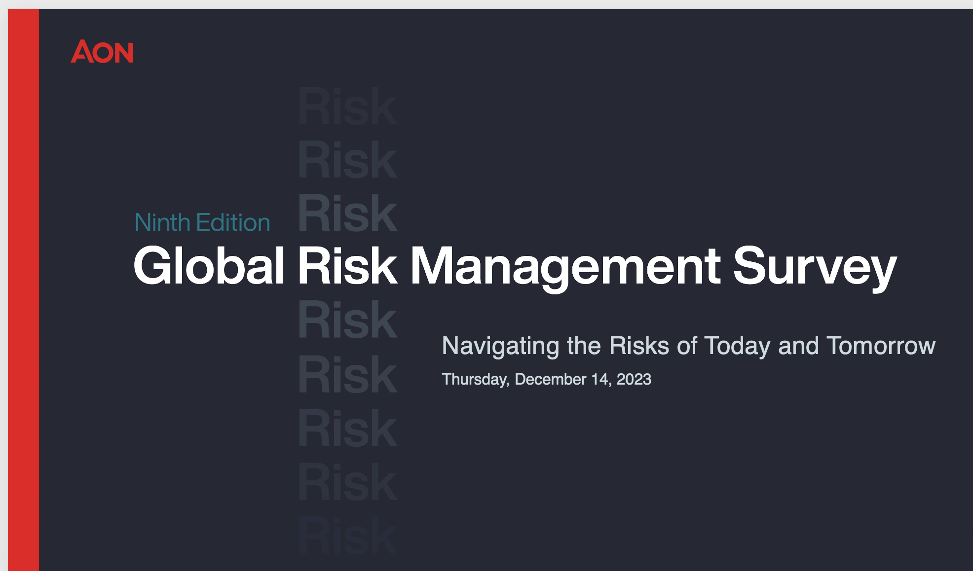The image size is (973, 571).
Task: Click the word "Global" in the title
Action: pos(209,266)
